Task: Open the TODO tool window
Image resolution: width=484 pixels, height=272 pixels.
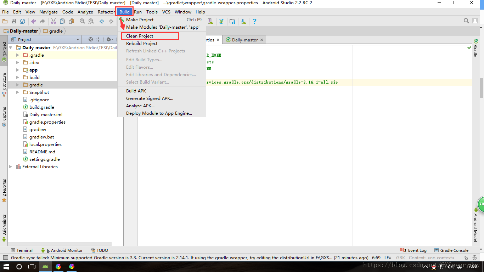Action: click(100, 250)
